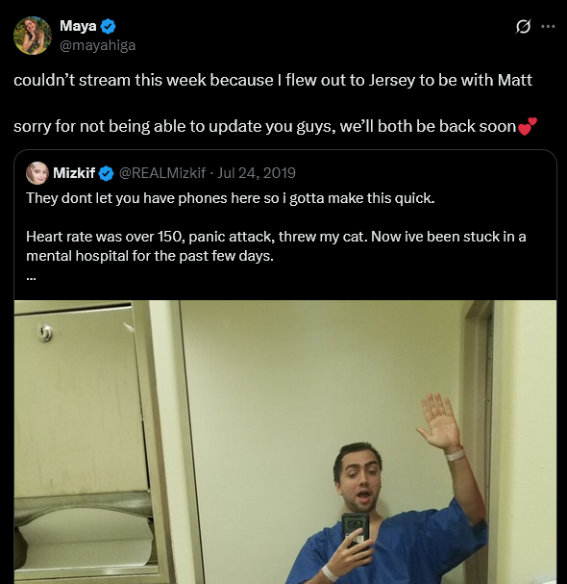Click the 'couldn't stream this week' text line
Viewport: 567px width, 584px height.
point(273,80)
